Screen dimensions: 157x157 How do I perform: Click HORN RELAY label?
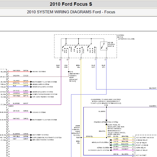pos(141,148)
